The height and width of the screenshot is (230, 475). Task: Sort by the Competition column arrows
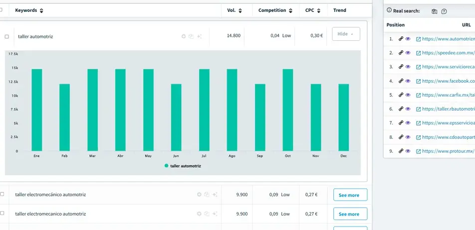(290, 10)
